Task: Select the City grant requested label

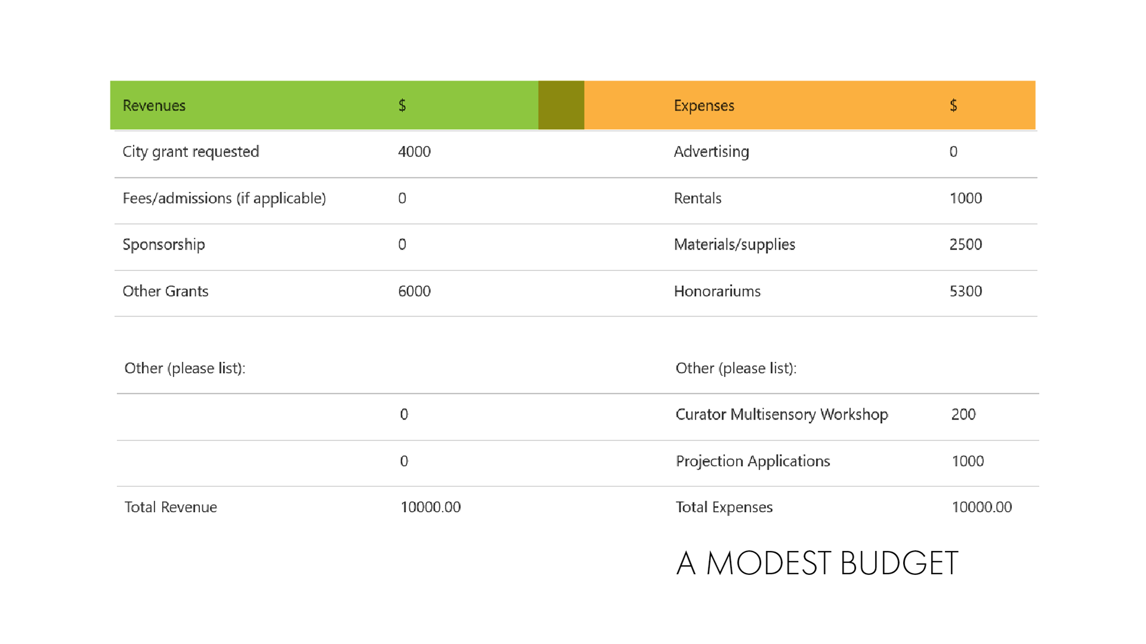Action: click(190, 152)
